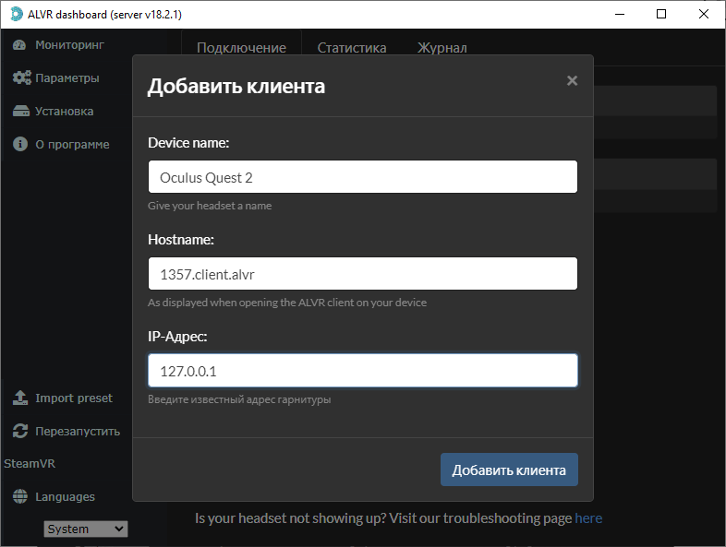Close the ALVR dashboard window
Image resolution: width=726 pixels, height=547 pixels.
pyautogui.click(x=703, y=15)
